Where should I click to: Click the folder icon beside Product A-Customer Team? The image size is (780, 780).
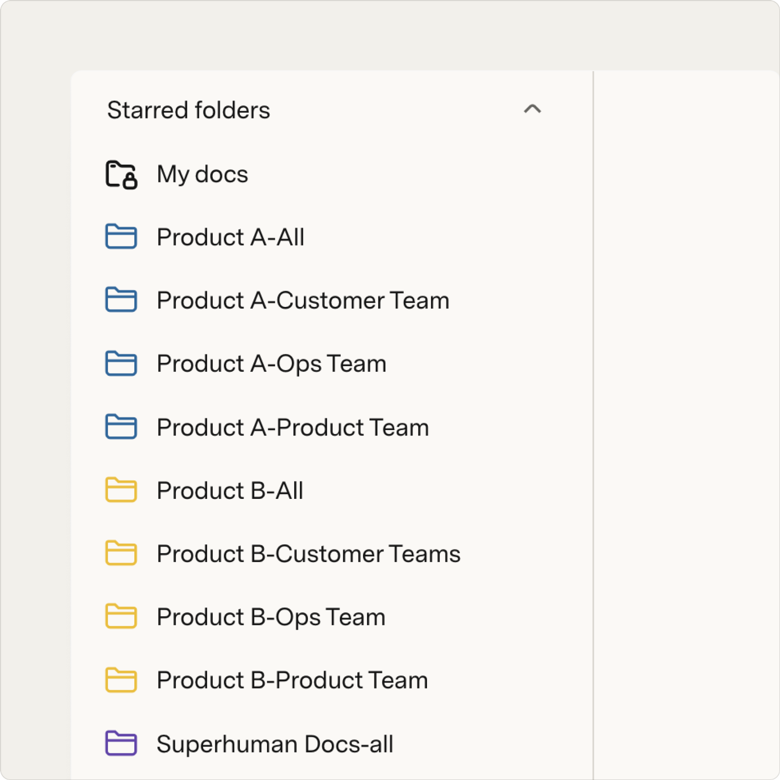point(121,300)
